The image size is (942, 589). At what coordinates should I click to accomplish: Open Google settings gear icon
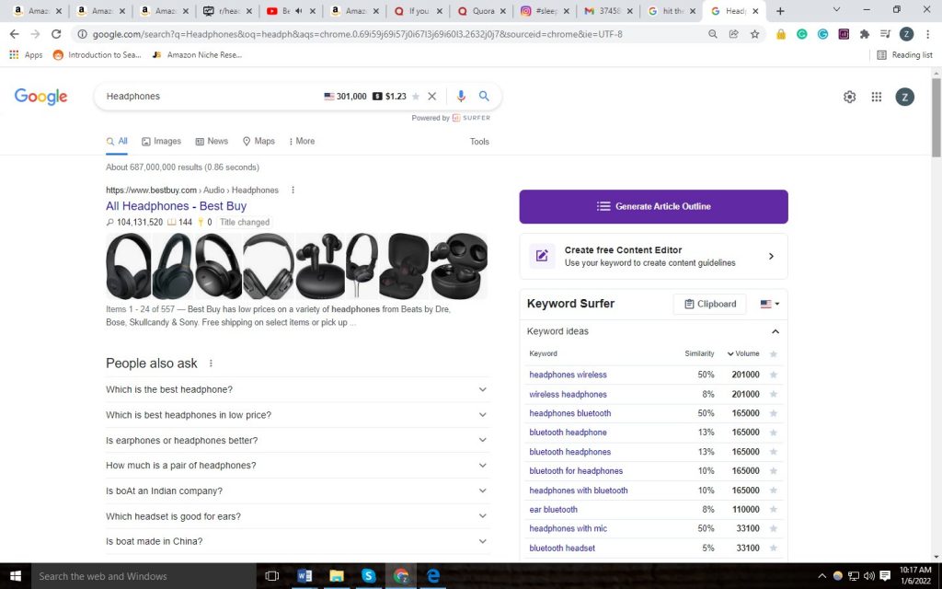(x=849, y=97)
